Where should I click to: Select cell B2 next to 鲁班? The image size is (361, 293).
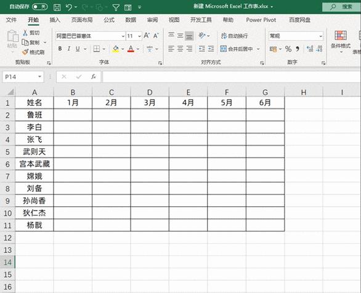pos(73,114)
